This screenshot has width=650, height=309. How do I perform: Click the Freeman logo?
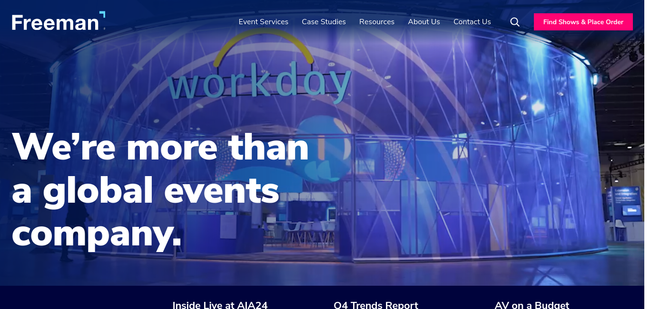[x=59, y=21]
